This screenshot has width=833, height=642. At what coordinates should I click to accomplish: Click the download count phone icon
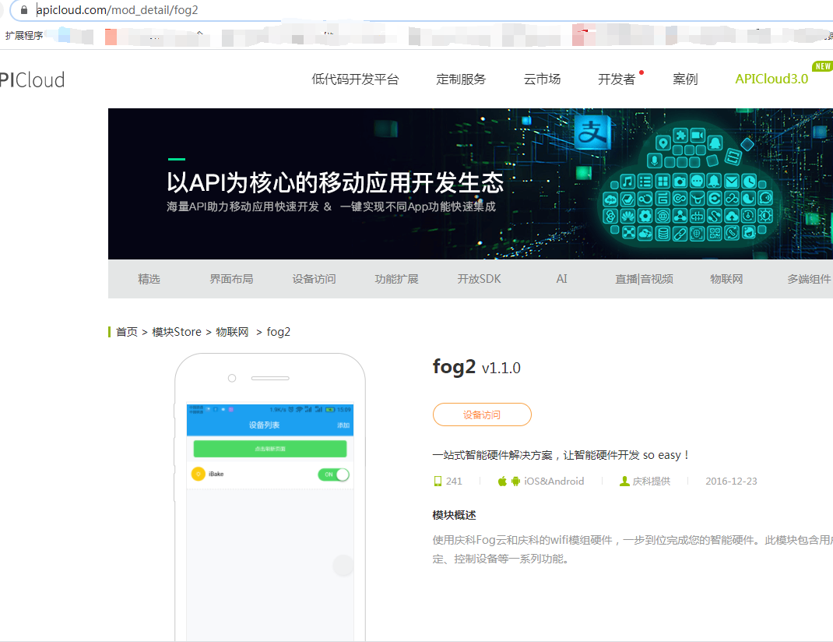click(x=438, y=481)
